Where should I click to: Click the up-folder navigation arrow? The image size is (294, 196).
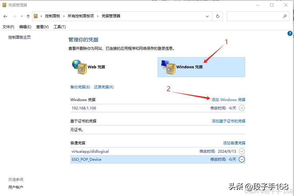[29, 16]
